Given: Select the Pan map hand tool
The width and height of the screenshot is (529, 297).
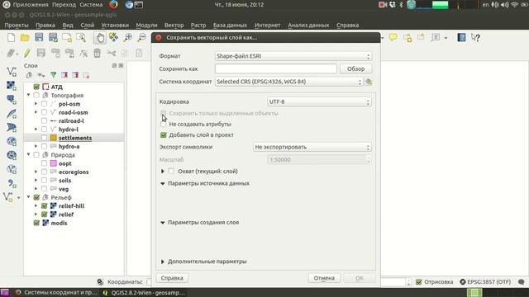Looking at the screenshot, I should (100, 37).
